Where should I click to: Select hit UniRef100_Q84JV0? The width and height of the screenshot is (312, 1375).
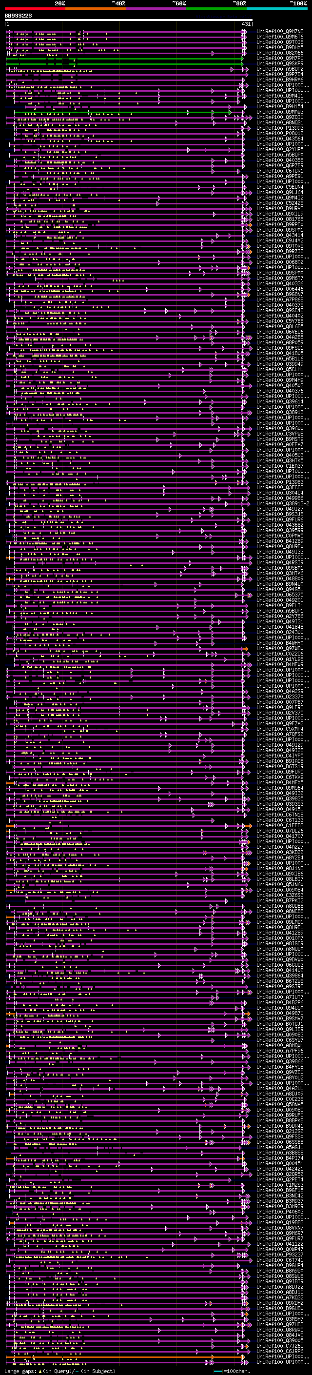280,1335
